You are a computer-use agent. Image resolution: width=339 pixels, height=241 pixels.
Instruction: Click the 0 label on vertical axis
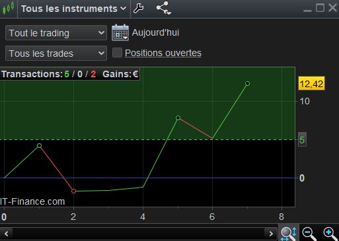(302, 178)
